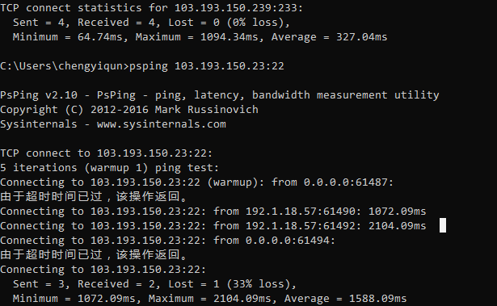Image resolution: width=497 pixels, height=306 pixels.
Task: Click the warmup connecting line from 0.0.0.0:61487
Action: (196, 182)
